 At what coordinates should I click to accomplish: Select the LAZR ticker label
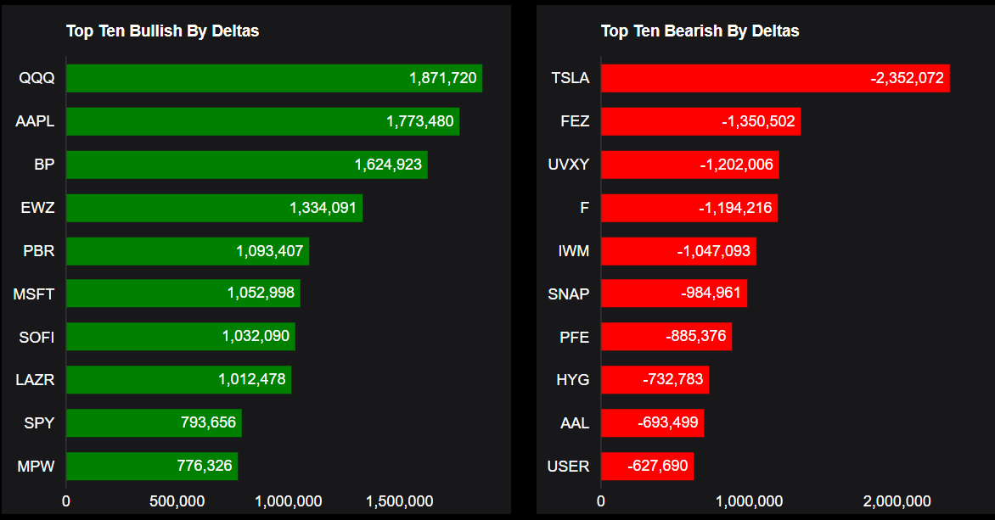(35, 380)
